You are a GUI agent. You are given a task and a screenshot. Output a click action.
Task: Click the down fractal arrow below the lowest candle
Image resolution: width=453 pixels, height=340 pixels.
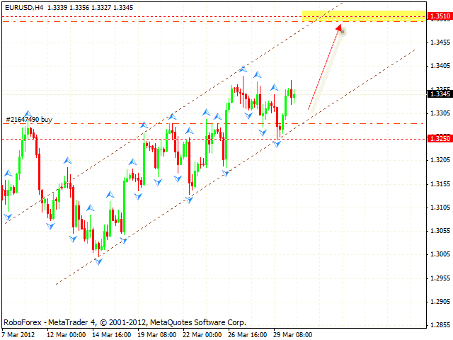coord(98,261)
